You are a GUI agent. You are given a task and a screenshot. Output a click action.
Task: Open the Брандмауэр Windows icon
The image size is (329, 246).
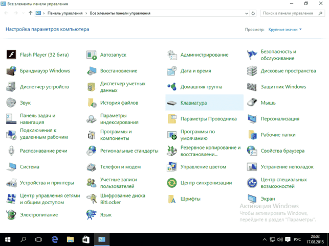click(x=11, y=71)
